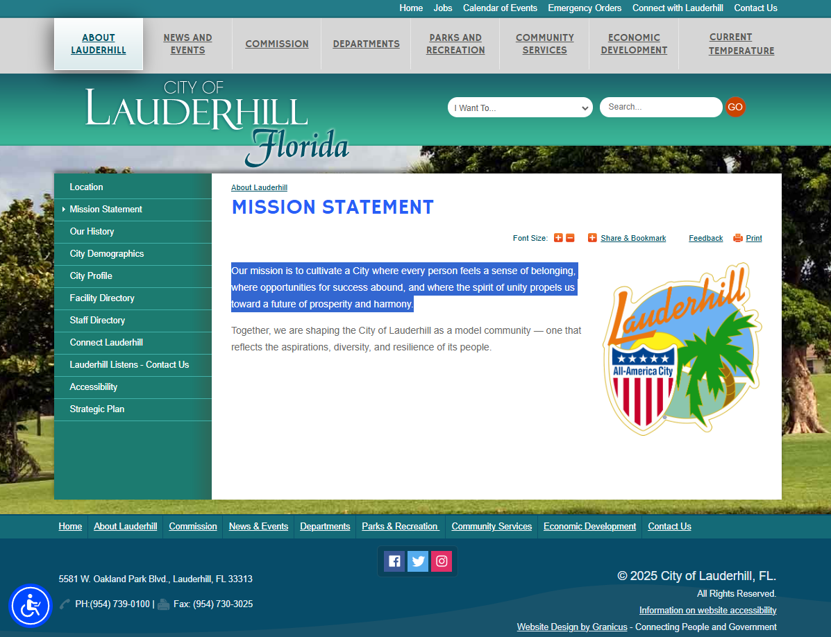831x637 pixels.
Task: Click the Share & Bookmark plus icon
Action: click(592, 238)
